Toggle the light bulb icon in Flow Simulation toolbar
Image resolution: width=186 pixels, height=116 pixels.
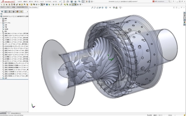73,5
